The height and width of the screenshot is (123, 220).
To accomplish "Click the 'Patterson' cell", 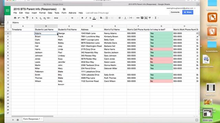I will point(46,71).
